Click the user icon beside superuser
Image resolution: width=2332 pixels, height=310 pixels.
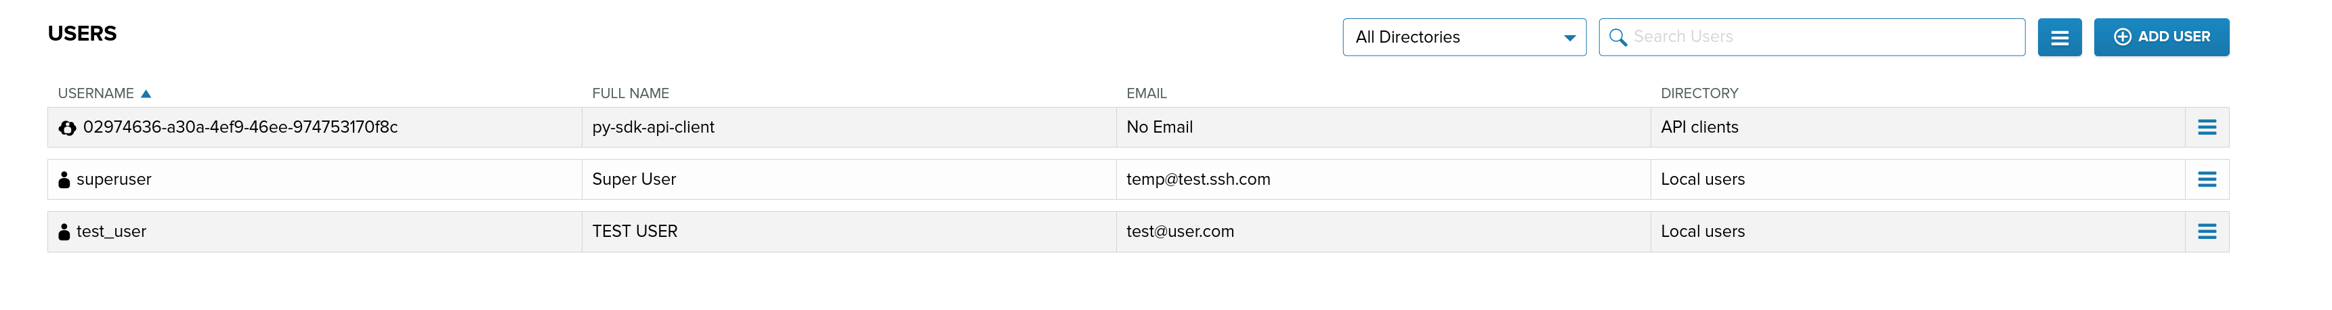[x=64, y=180]
